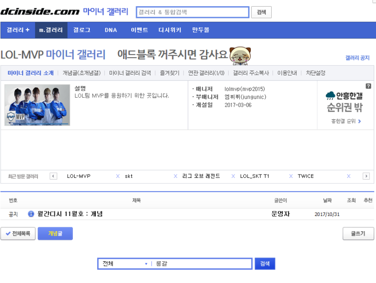Open the 갤로그 menu item
The height and width of the screenshot is (283, 376).
tap(82, 30)
